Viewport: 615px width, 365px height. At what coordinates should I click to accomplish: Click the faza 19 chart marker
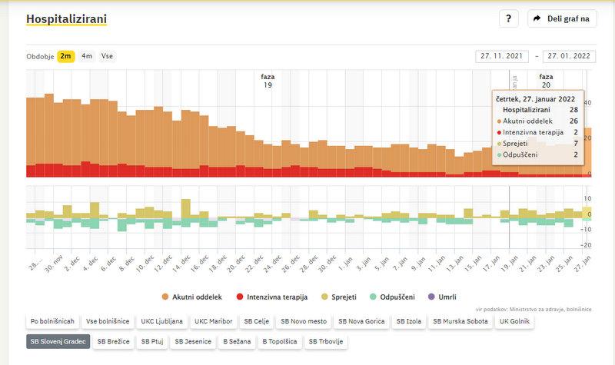pyautogui.click(x=268, y=81)
